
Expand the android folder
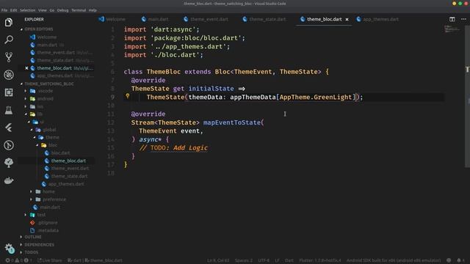46,98
